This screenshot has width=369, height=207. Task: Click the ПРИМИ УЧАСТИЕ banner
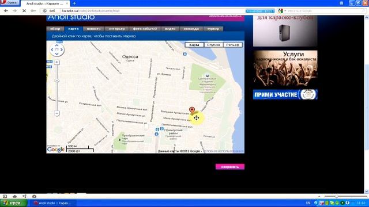[x=285, y=94]
